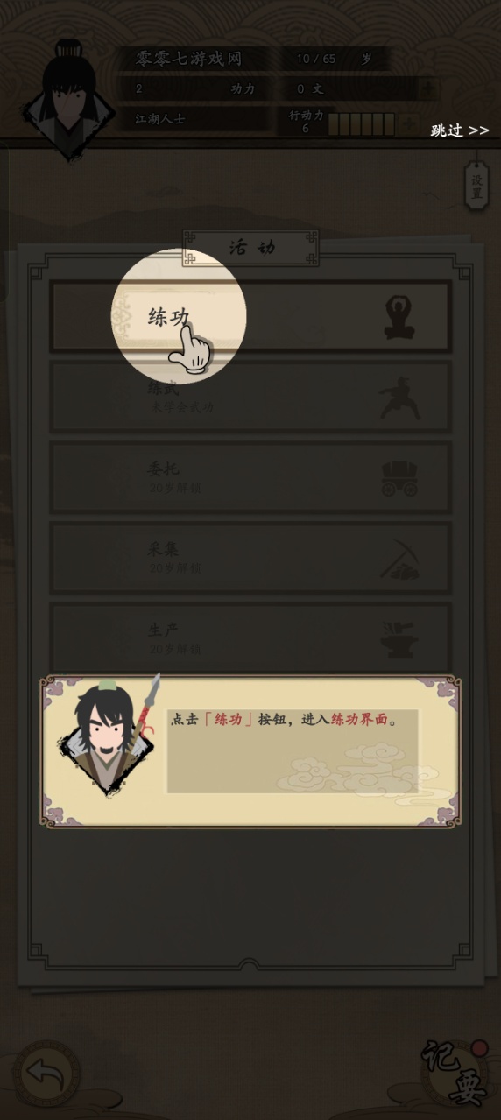
Task: Open the 生产 activity entry
Action: coord(250,637)
